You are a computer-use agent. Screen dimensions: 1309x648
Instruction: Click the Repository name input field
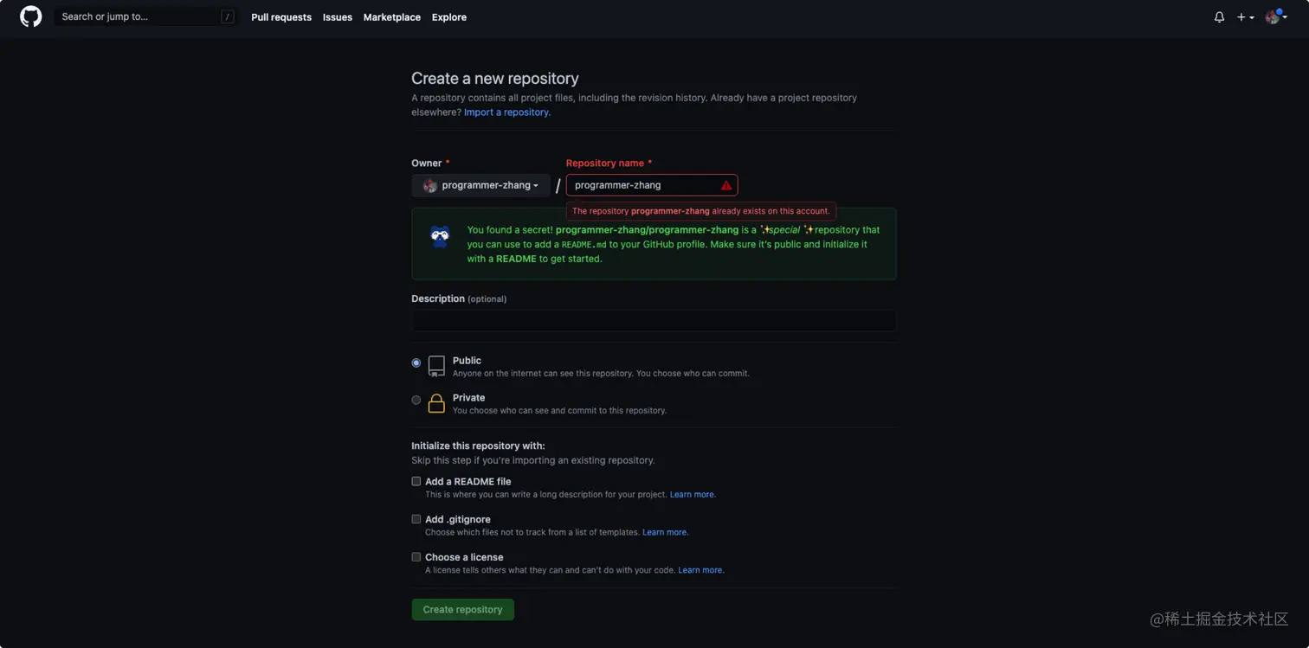click(x=652, y=185)
